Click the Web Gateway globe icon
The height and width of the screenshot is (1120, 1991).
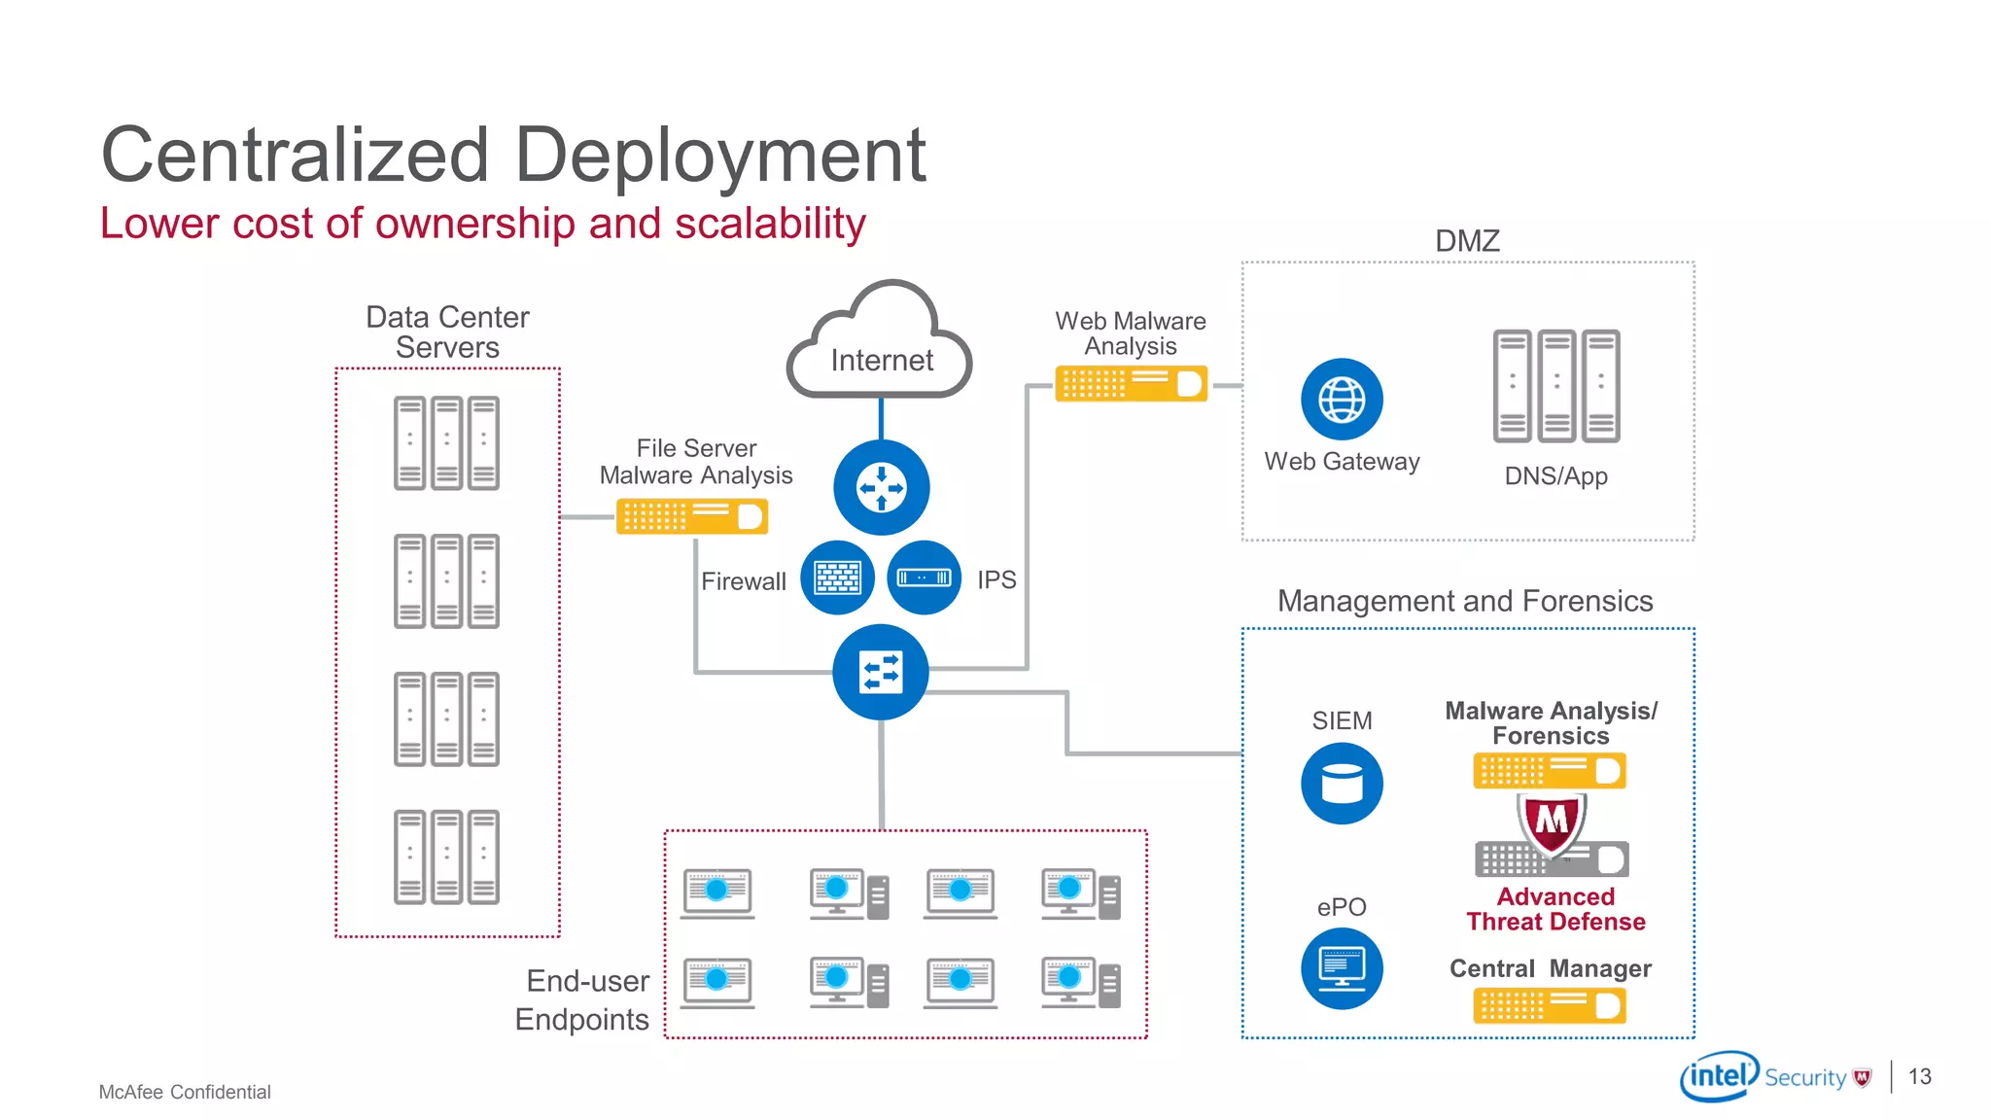click(1342, 400)
